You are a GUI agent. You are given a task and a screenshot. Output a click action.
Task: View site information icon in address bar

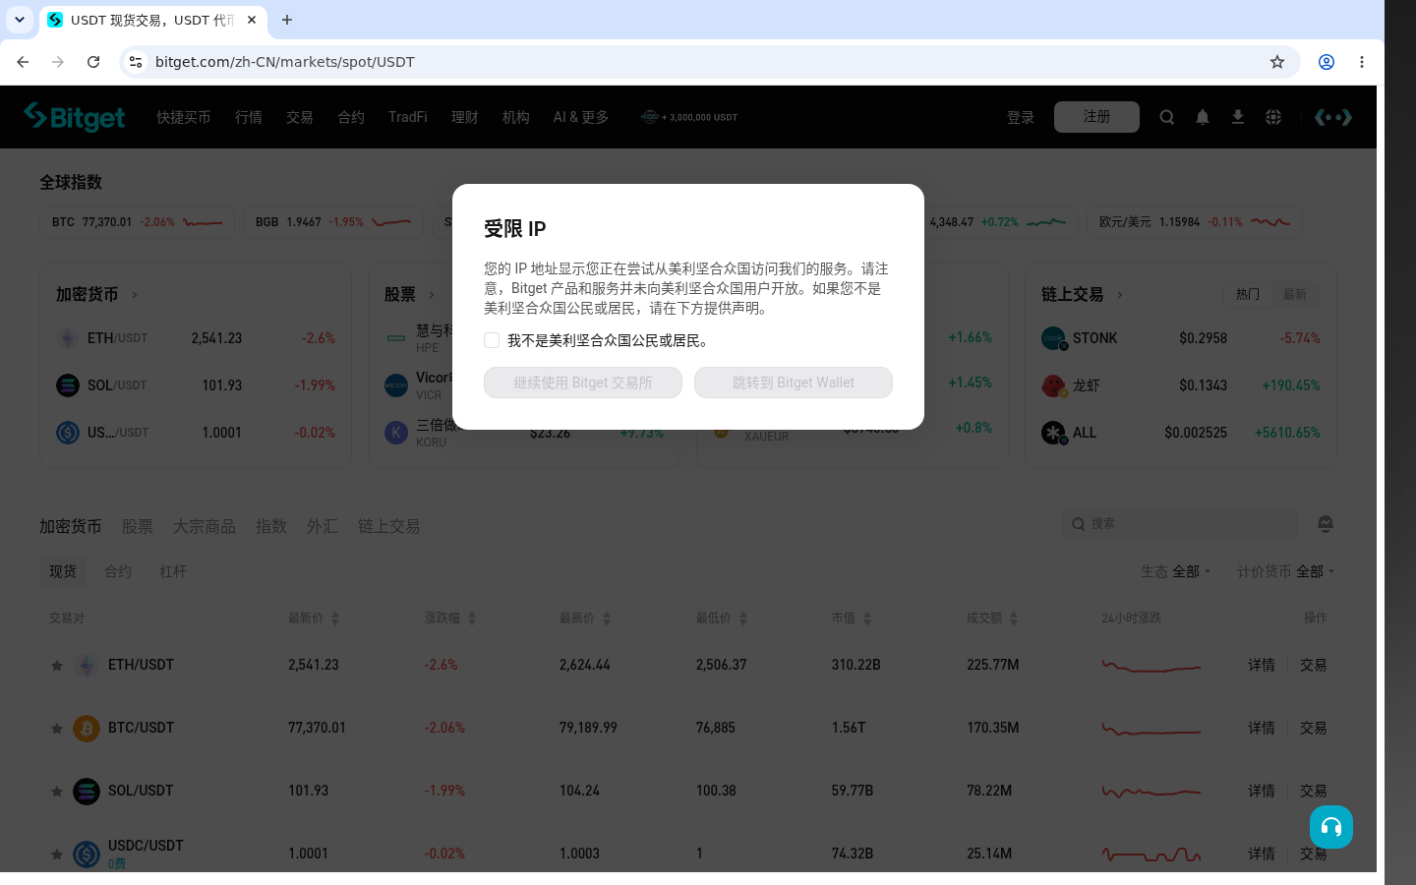click(x=136, y=62)
